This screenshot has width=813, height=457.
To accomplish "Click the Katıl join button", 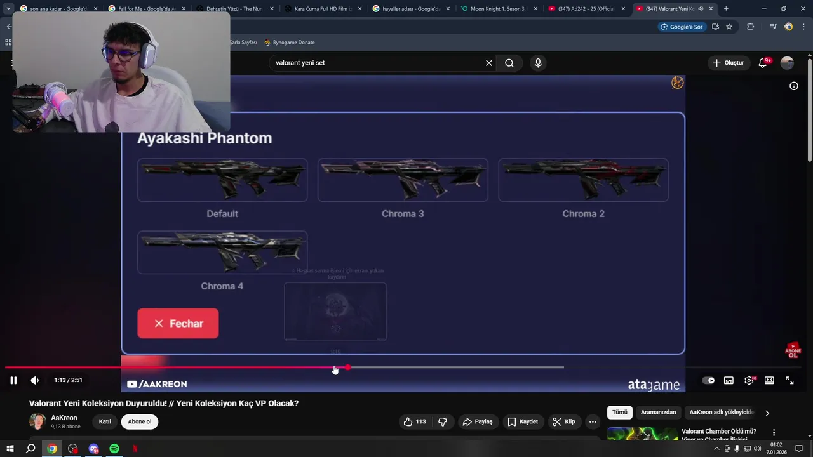I will pos(105,421).
